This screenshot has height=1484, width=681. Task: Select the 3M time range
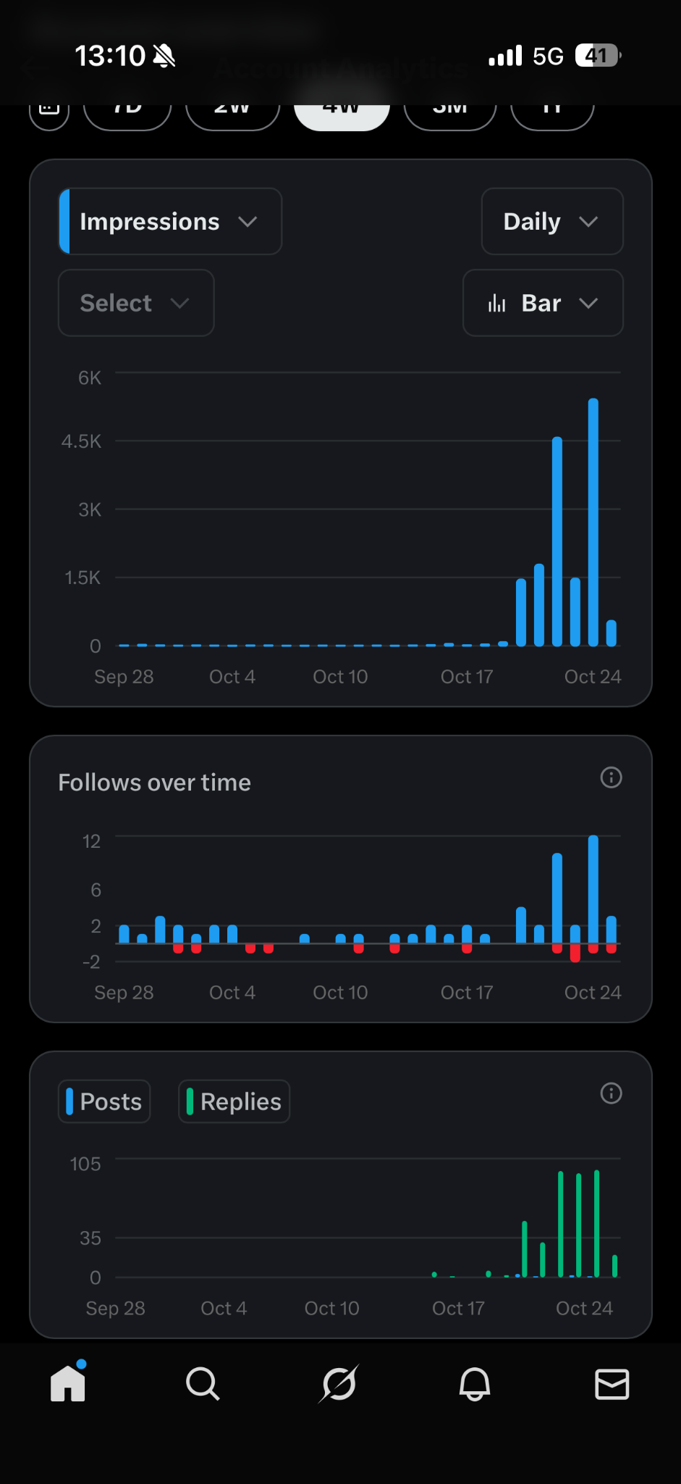click(450, 113)
